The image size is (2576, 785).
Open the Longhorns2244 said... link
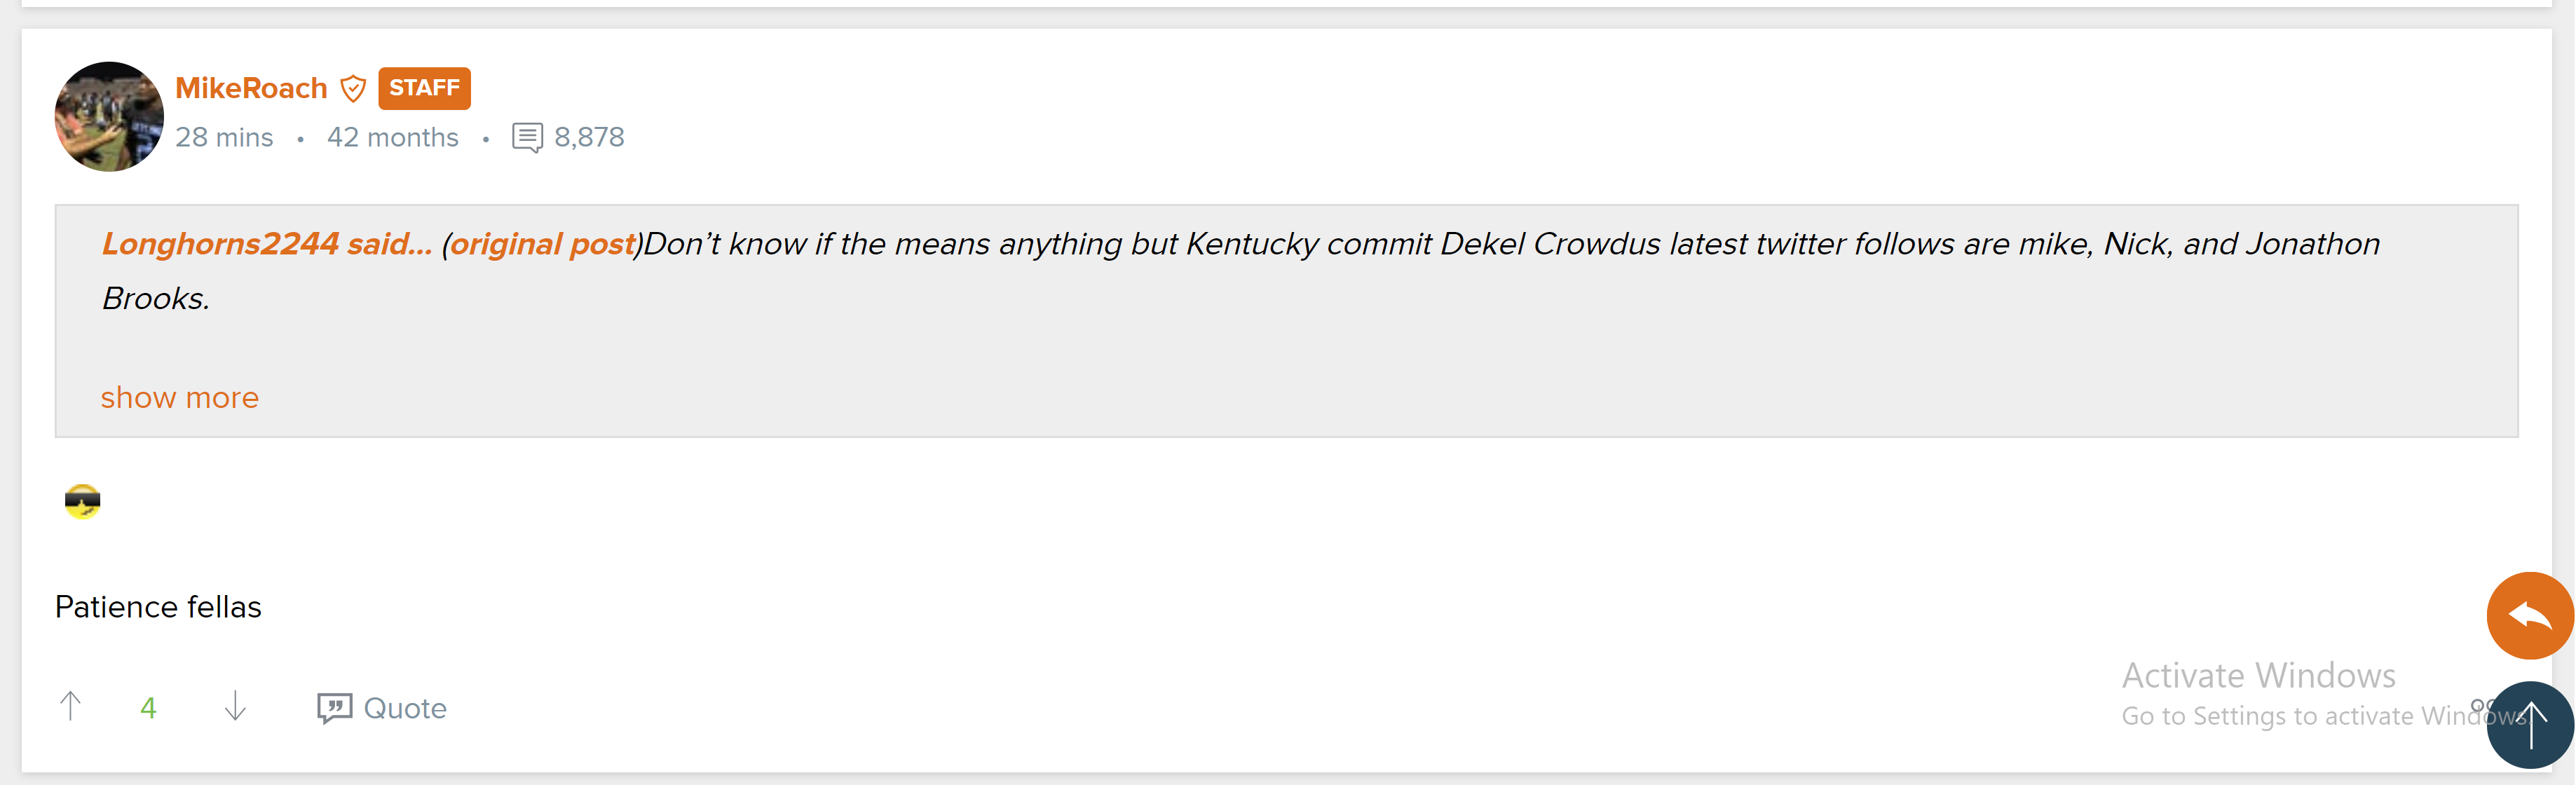[267, 244]
